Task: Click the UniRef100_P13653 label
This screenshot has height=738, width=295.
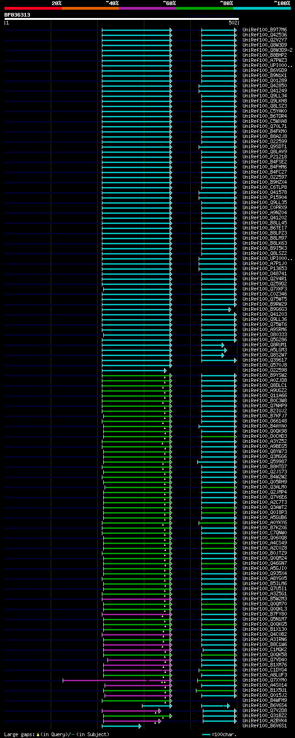Action: 265,268
